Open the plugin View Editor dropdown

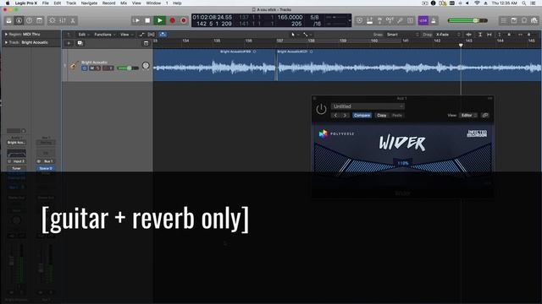coord(468,116)
